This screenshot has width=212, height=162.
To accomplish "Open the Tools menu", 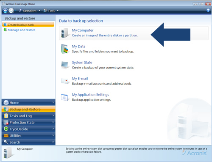I will coord(51,11).
